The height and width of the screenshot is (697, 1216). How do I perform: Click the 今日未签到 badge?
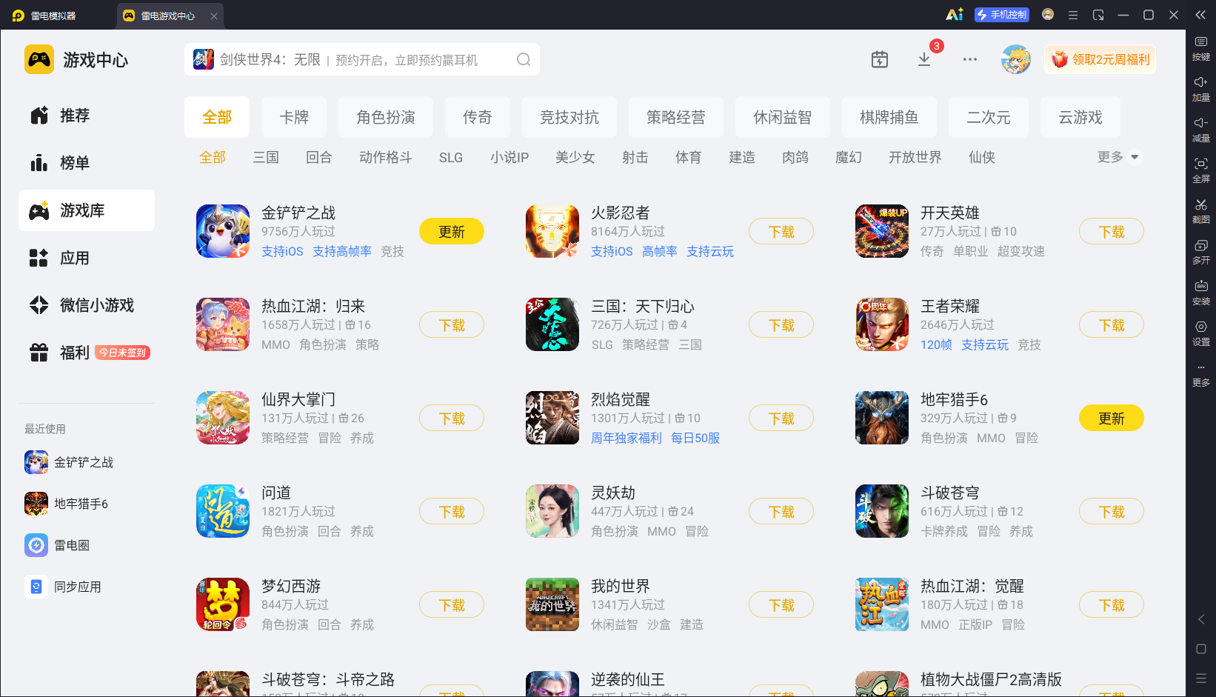coord(123,353)
